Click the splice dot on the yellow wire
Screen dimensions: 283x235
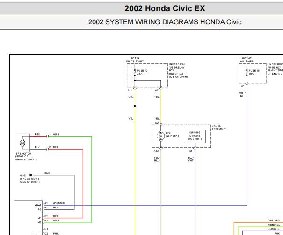(135, 106)
